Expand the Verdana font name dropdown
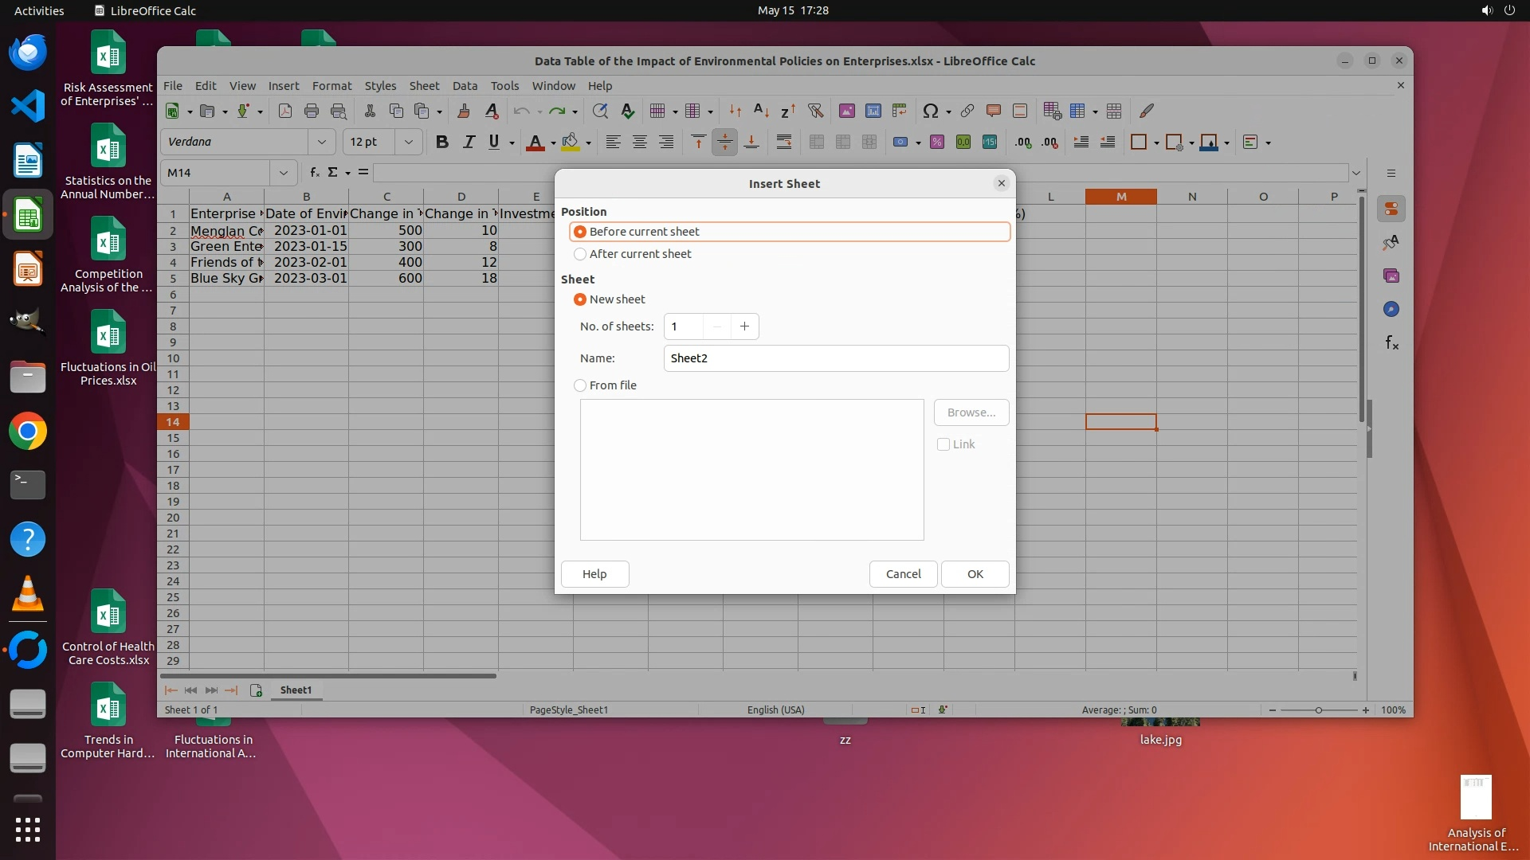The height and width of the screenshot is (860, 1530). 322,142
